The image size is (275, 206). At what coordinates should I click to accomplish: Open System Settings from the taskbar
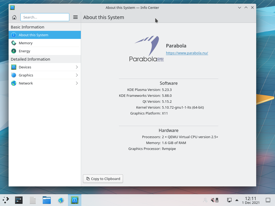pos(19,200)
